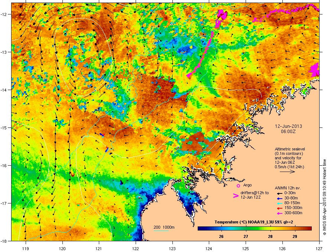Click the red 150-300m ANMN arrow symbol

pos(279,208)
